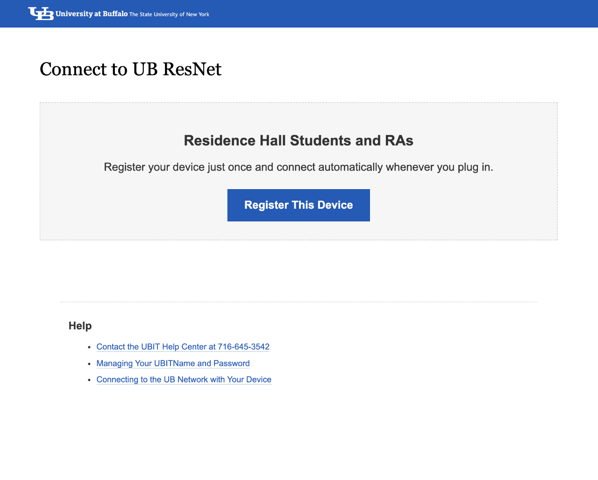Follow Connecting to the UB Network link

(x=184, y=380)
